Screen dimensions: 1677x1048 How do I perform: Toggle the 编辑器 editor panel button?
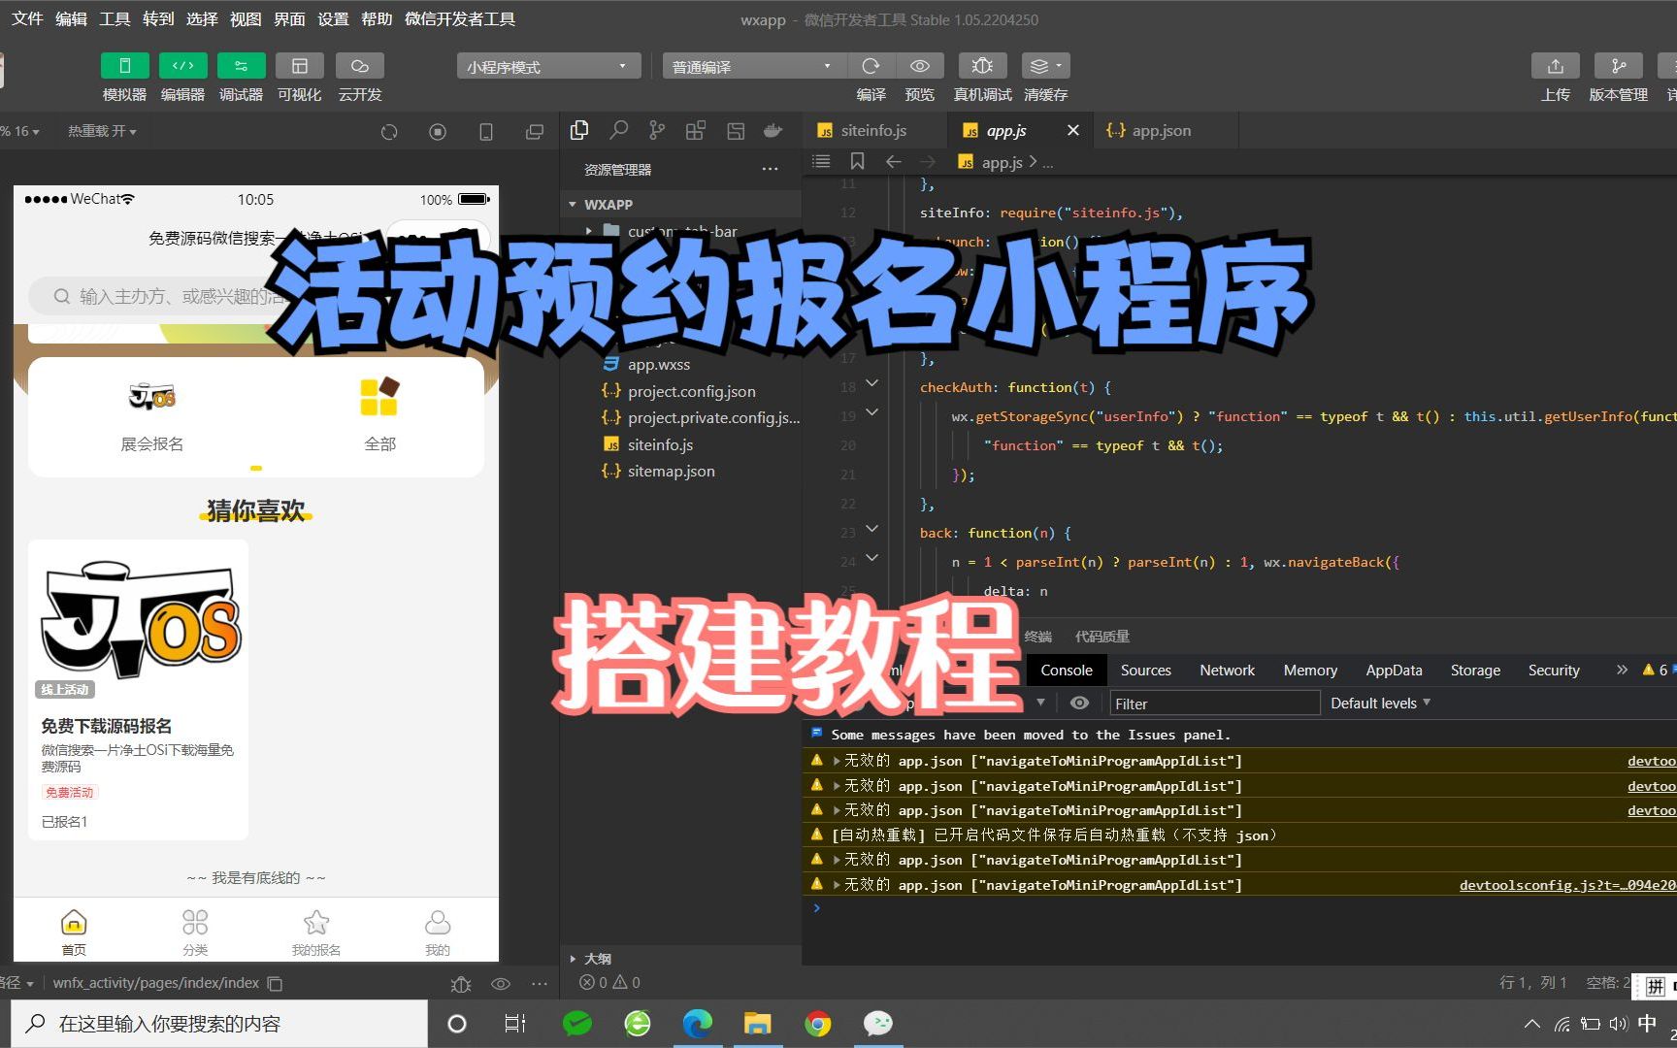pos(182,66)
